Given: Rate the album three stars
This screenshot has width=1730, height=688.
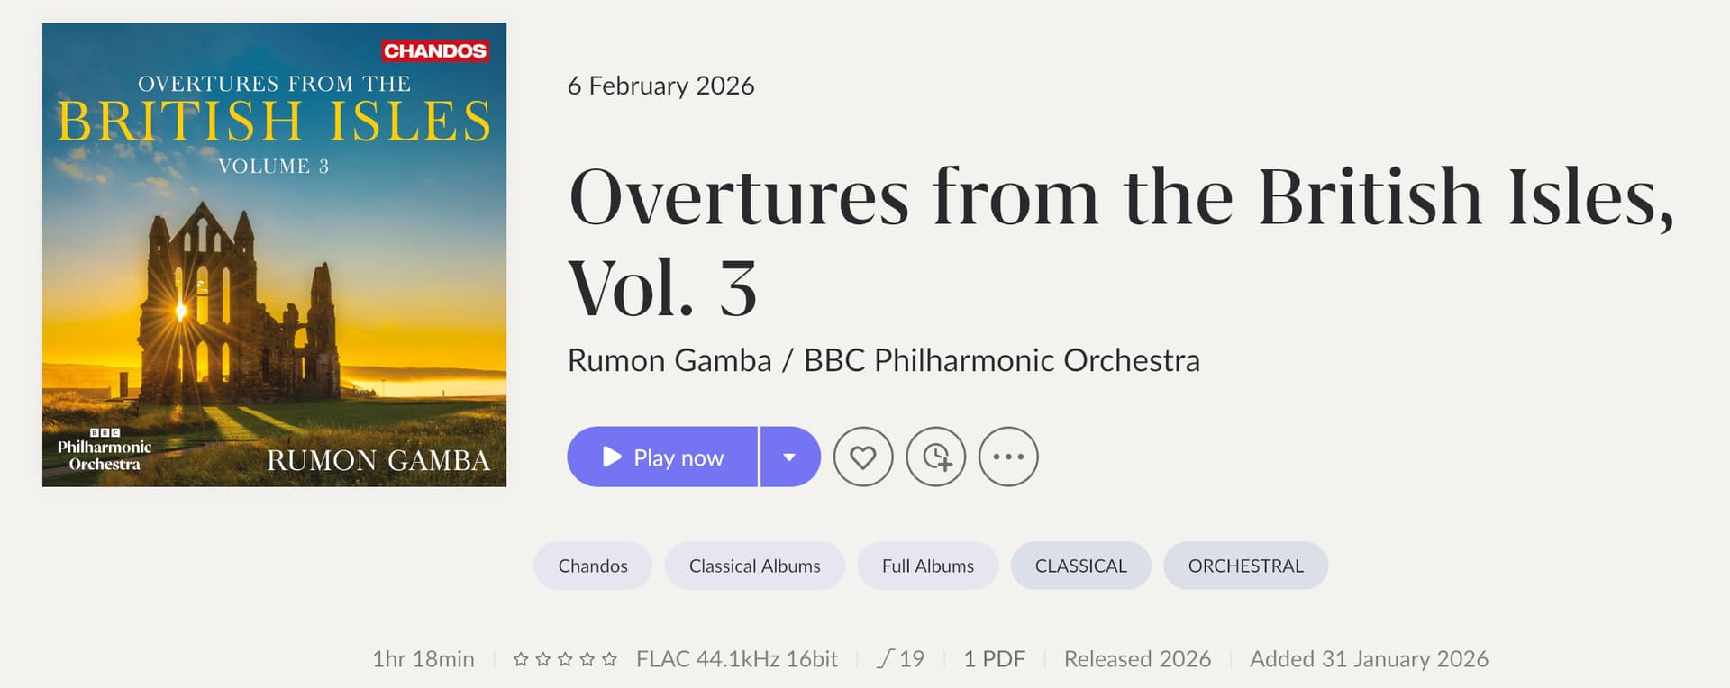Looking at the screenshot, I should pos(565,660).
